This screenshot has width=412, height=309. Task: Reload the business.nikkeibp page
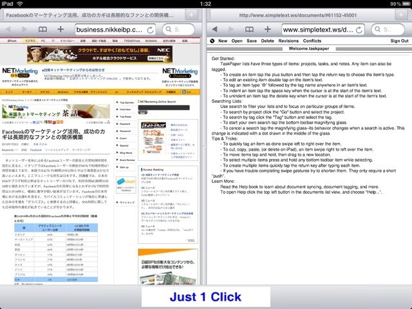pos(150,30)
